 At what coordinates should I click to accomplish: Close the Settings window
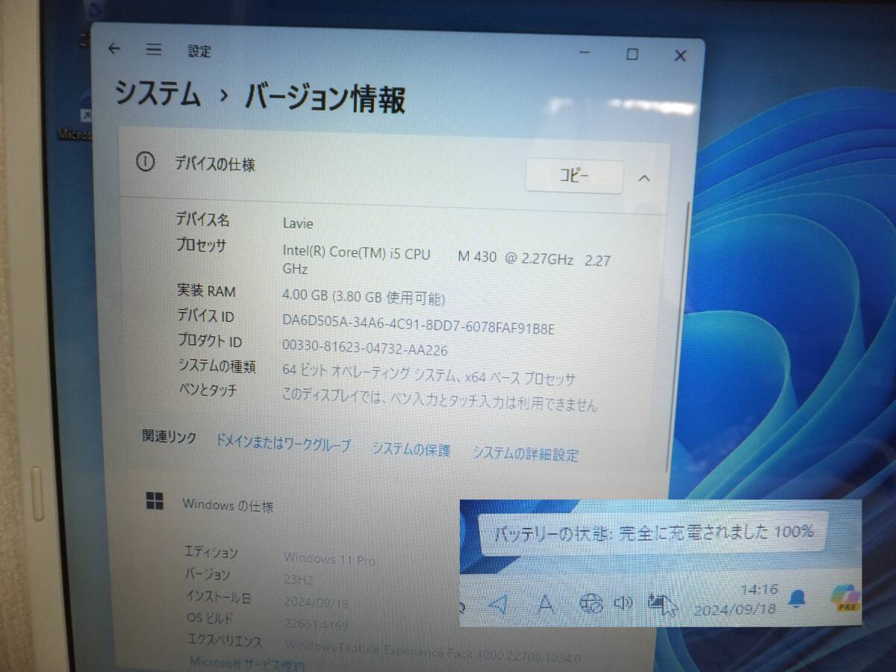pos(680,55)
